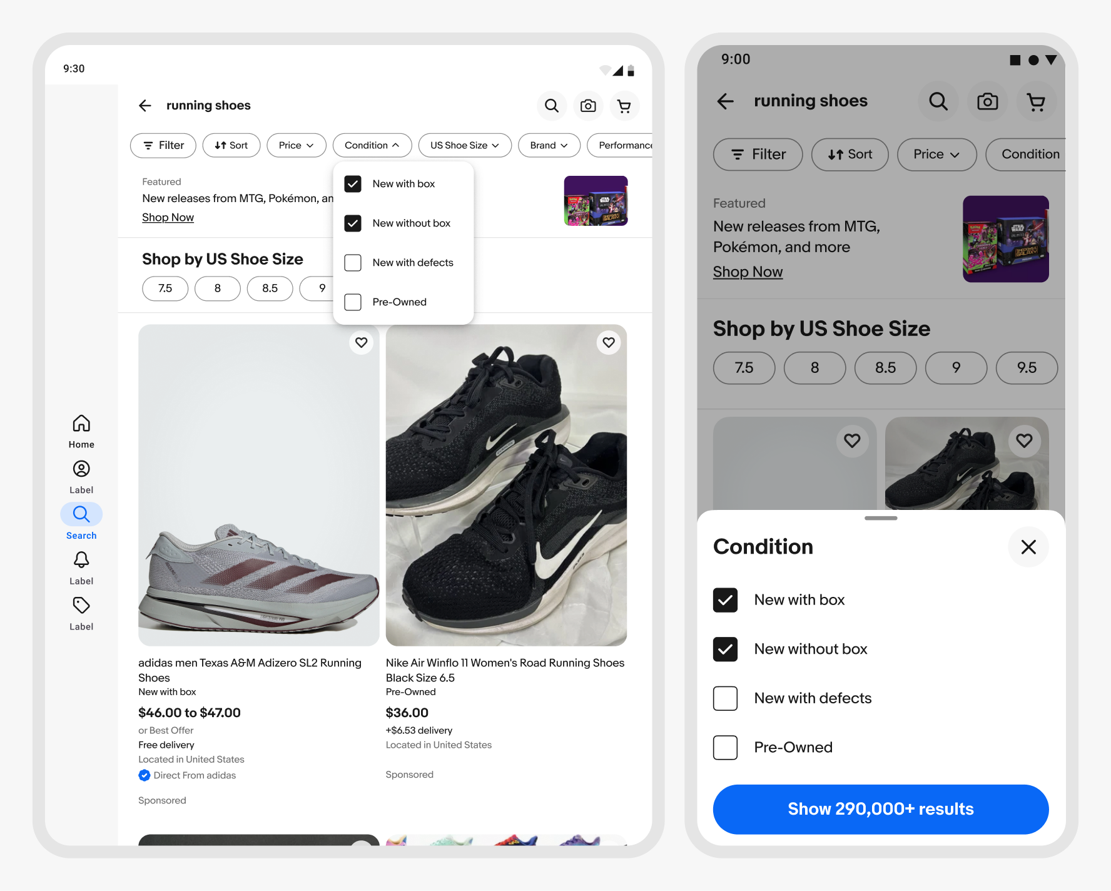The height and width of the screenshot is (891, 1111).
Task: Open the Sort chip on tablet
Action: click(231, 145)
